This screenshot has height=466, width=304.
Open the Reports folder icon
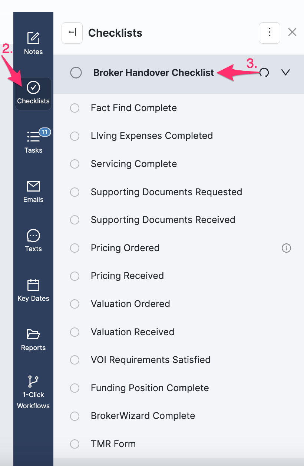tap(33, 334)
